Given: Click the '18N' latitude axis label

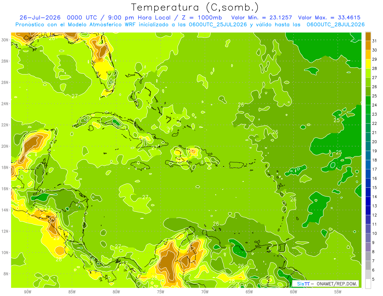Looking at the screenshot, I should [5, 167].
